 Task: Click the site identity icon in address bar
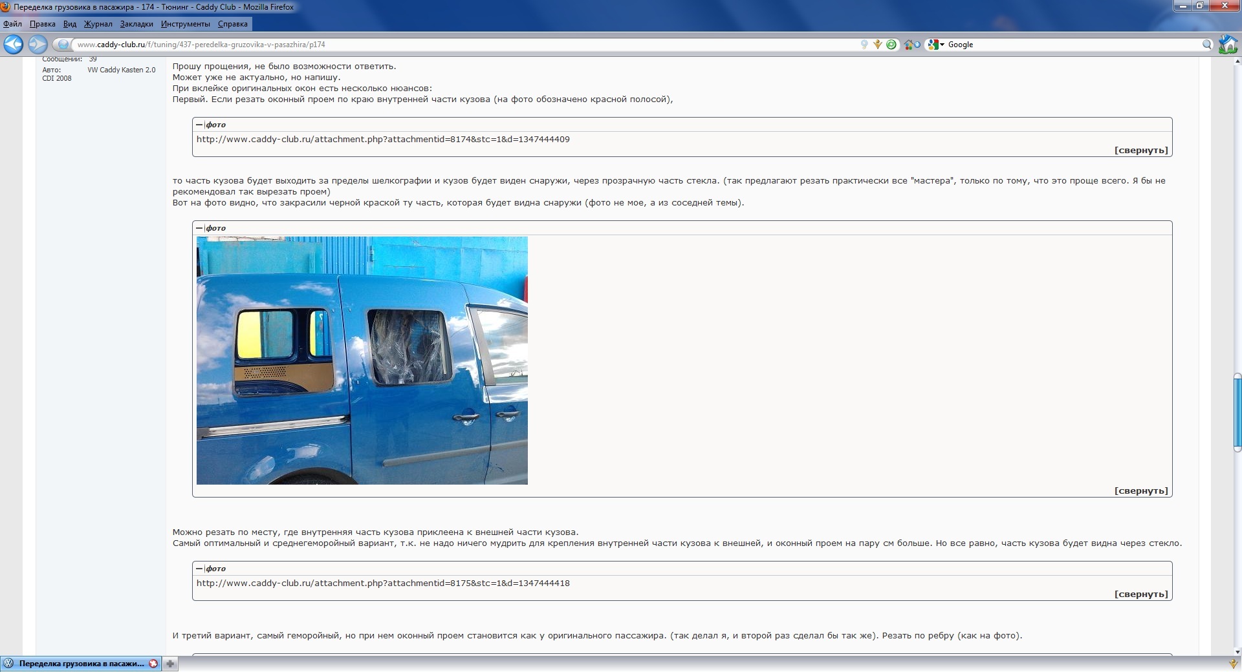(63, 45)
